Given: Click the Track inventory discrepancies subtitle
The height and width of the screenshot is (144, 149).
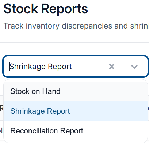Looking at the screenshot, I should click(x=76, y=26).
